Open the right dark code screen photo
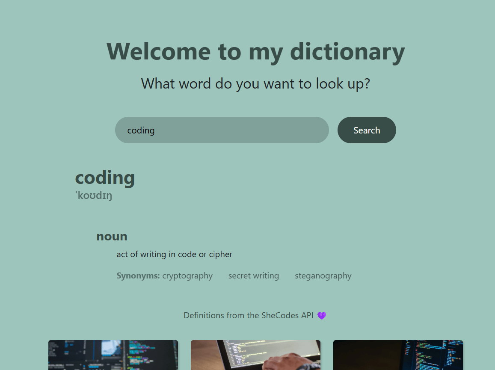 pyautogui.click(x=398, y=355)
